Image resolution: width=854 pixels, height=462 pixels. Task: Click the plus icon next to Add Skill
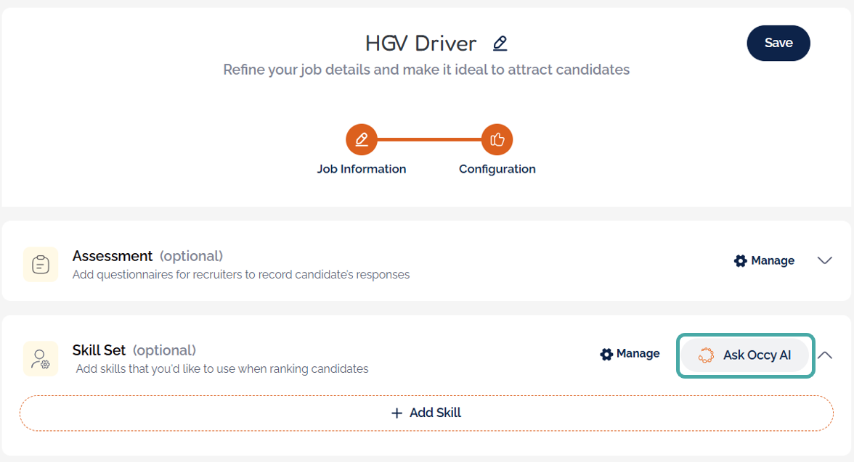click(x=396, y=413)
